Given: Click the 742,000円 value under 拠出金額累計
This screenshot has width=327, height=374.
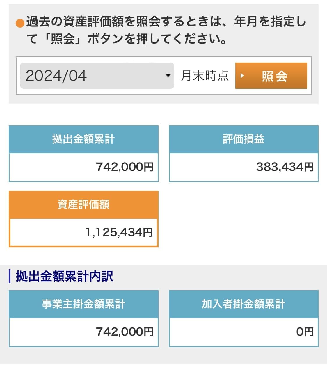Looking at the screenshot, I should pos(125,167).
